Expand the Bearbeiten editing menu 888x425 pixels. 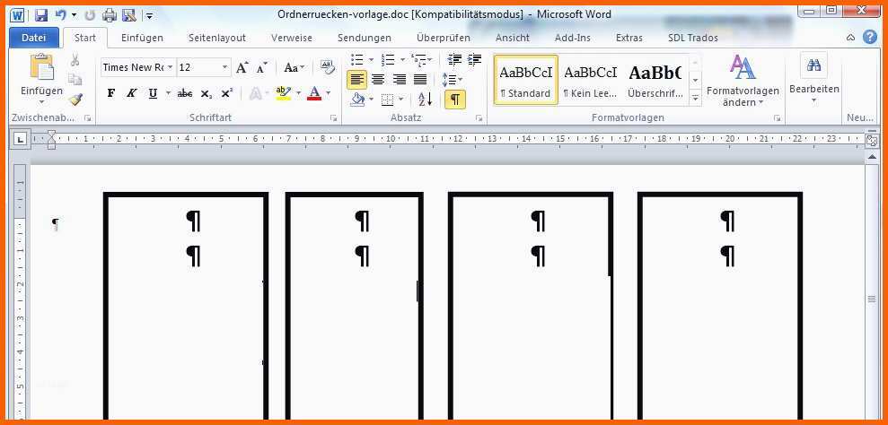[814, 79]
